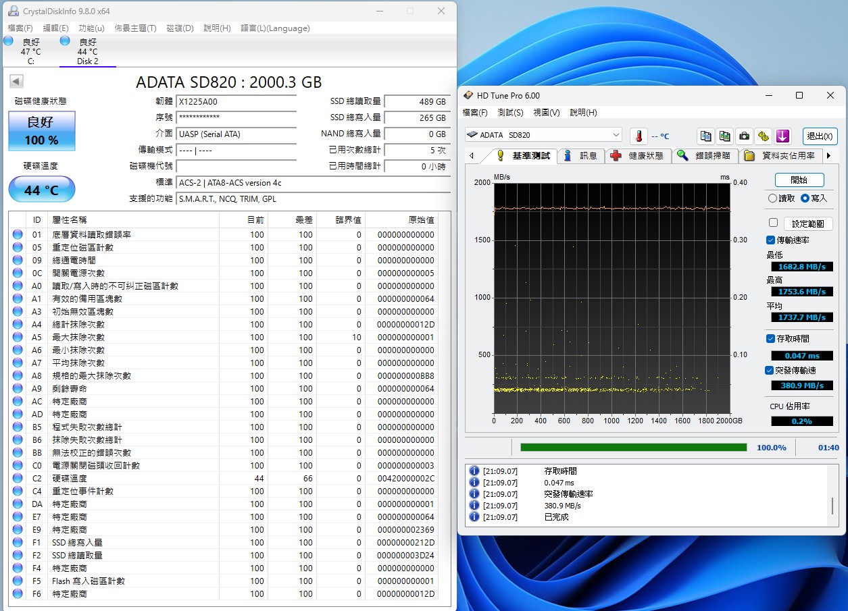Select the 寫入 radio option
This screenshot has width=848, height=611.
tap(814, 198)
